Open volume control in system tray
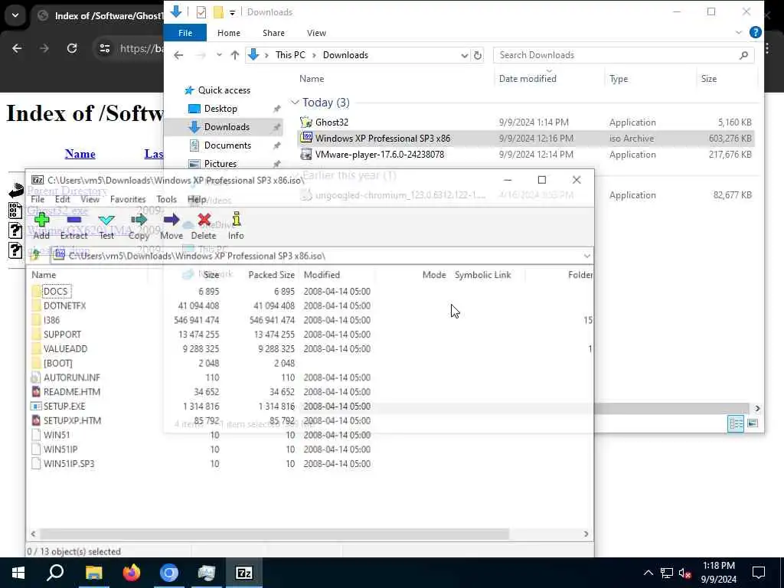The width and height of the screenshot is (784, 588). point(685,573)
